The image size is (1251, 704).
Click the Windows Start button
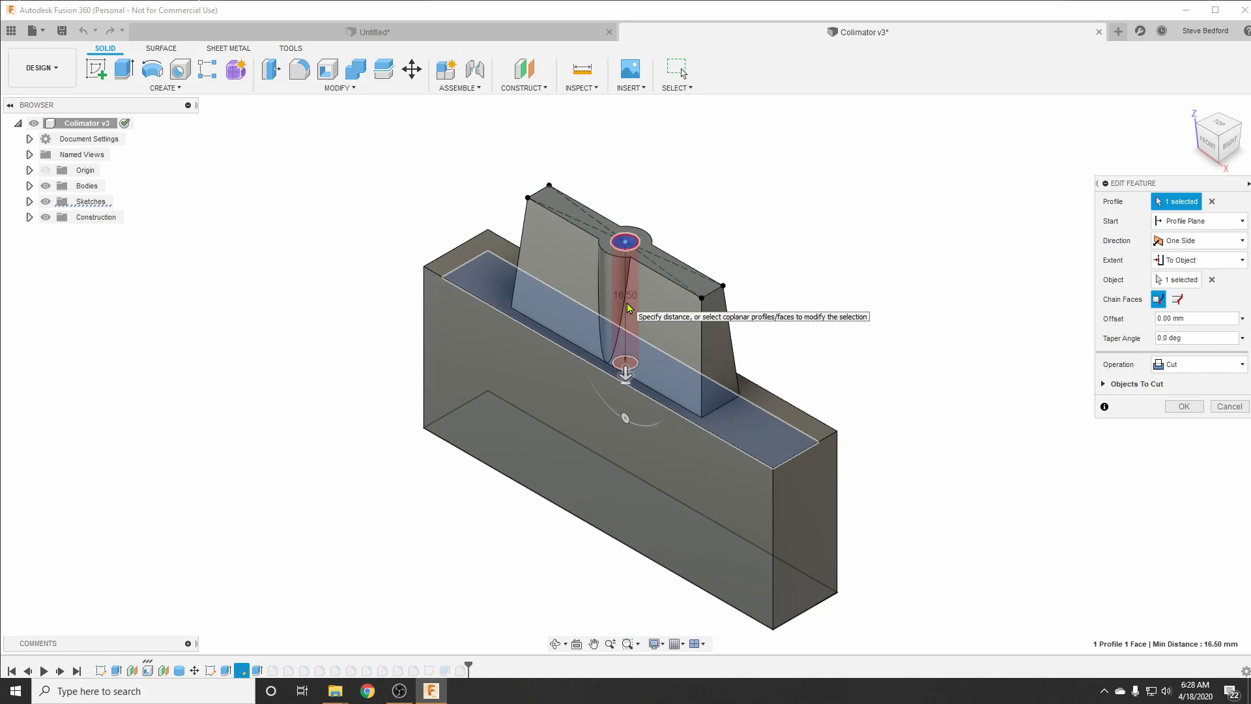click(x=16, y=691)
